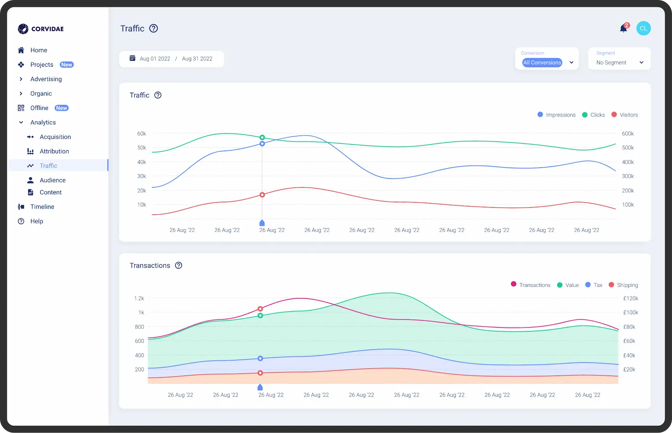Go to Home in sidebar
The image size is (672, 433).
click(39, 50)
